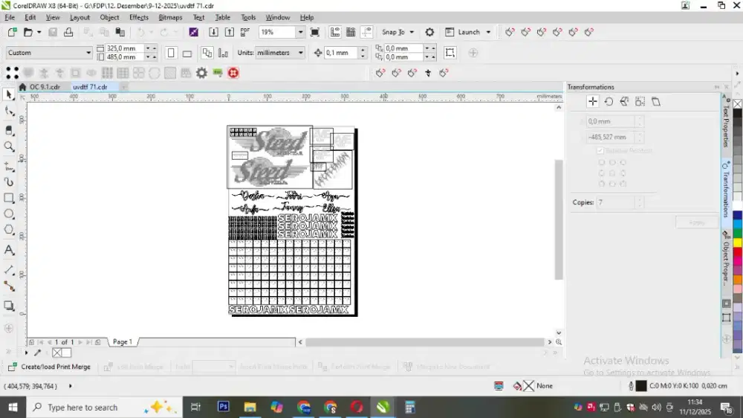Set landscape page orientation
743x418 pixels.
(187, 53)
